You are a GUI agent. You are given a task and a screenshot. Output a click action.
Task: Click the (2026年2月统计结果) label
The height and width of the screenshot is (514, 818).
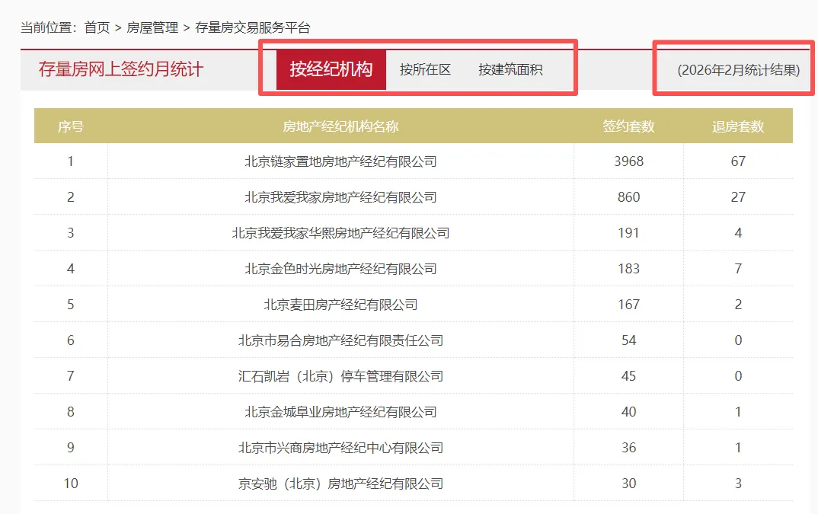(x=738, y=70)
